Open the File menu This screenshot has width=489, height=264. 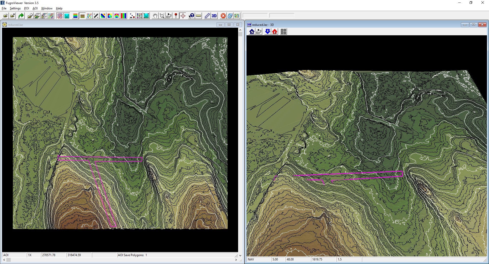[4, 8]
